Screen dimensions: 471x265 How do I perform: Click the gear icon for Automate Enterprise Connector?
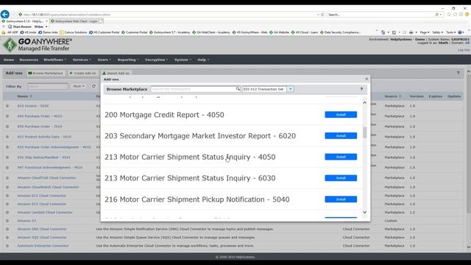(x=7, y=246)
